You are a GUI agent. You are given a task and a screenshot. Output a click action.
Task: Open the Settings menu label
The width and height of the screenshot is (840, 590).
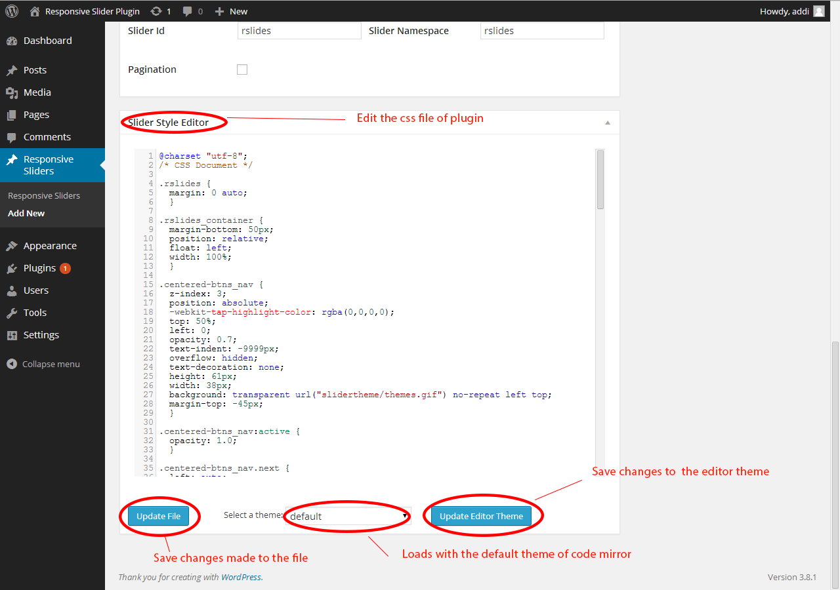[x=41, y=335]
